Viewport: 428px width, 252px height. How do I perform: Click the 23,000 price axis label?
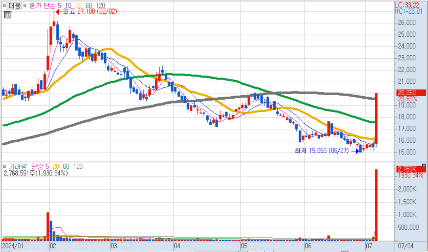point(407,58)
